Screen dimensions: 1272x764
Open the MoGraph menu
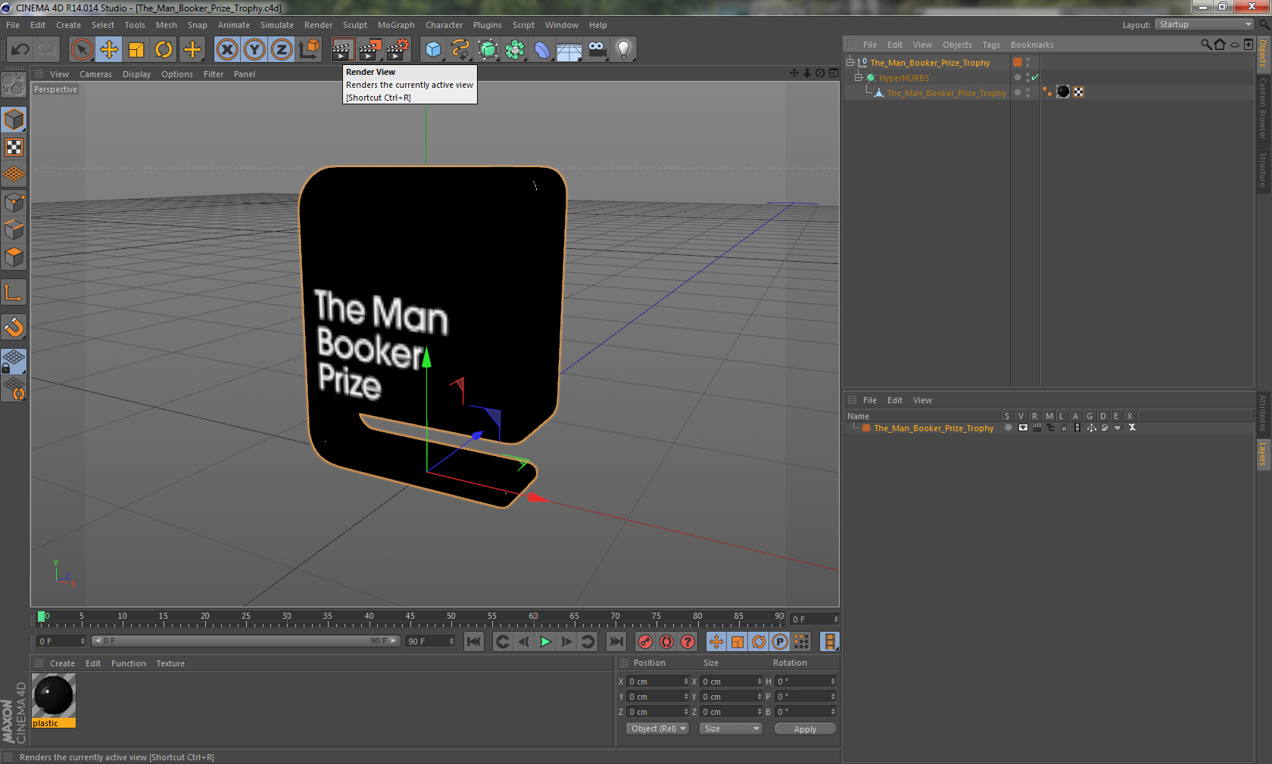click(x=396, y=25)
